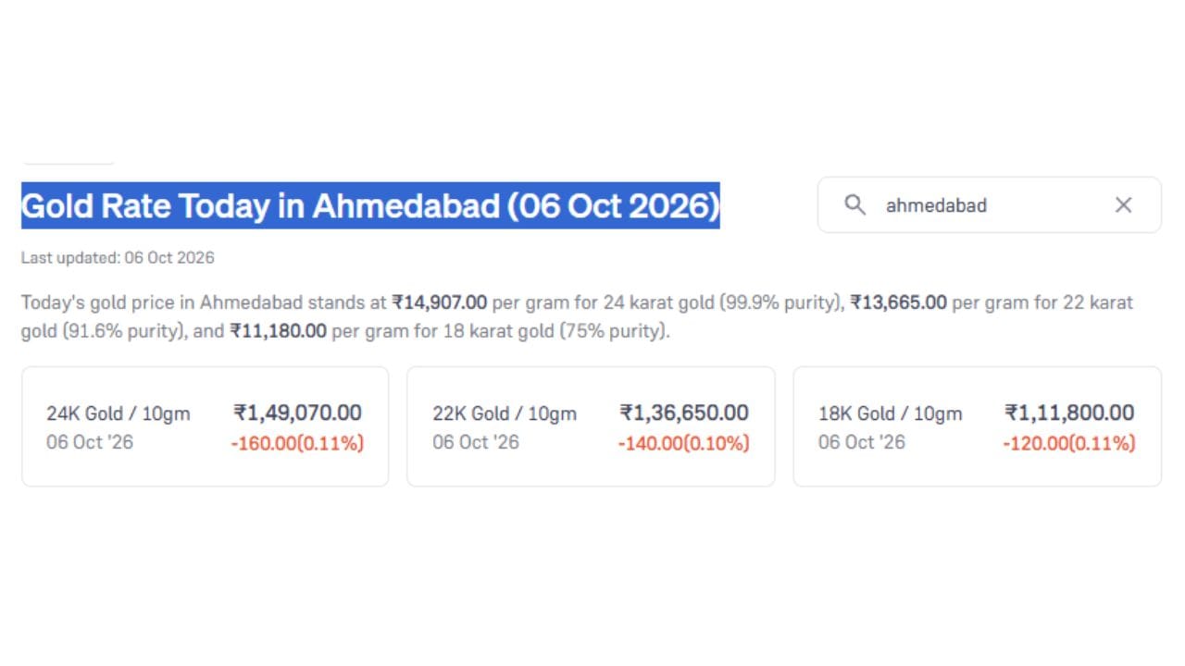This screenshot has width=1185, height=666.
Task: Click the 06 Oct '26 date in 18K card
Action: [x=861, y=442]
